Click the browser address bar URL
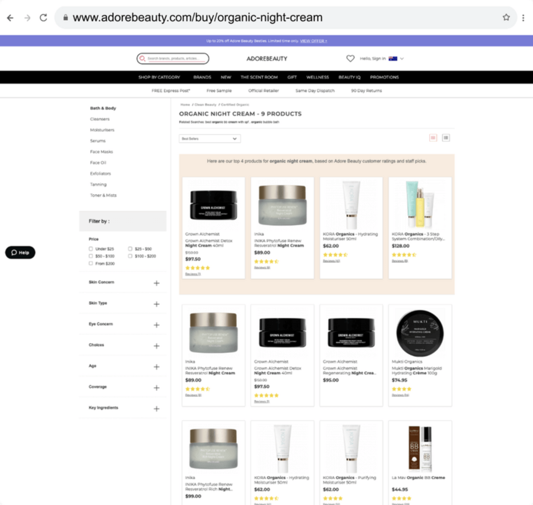This screenshot has width=533, height=505. [198, 17]
